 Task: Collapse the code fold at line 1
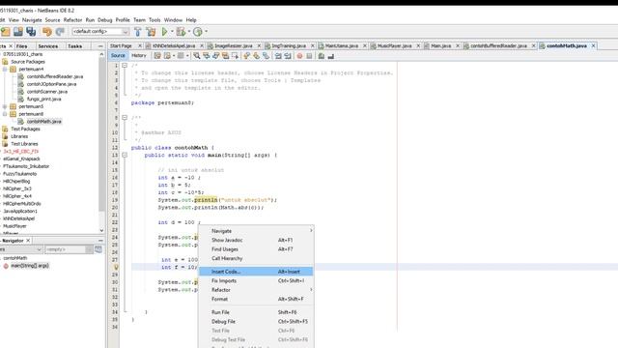[125, 65]
